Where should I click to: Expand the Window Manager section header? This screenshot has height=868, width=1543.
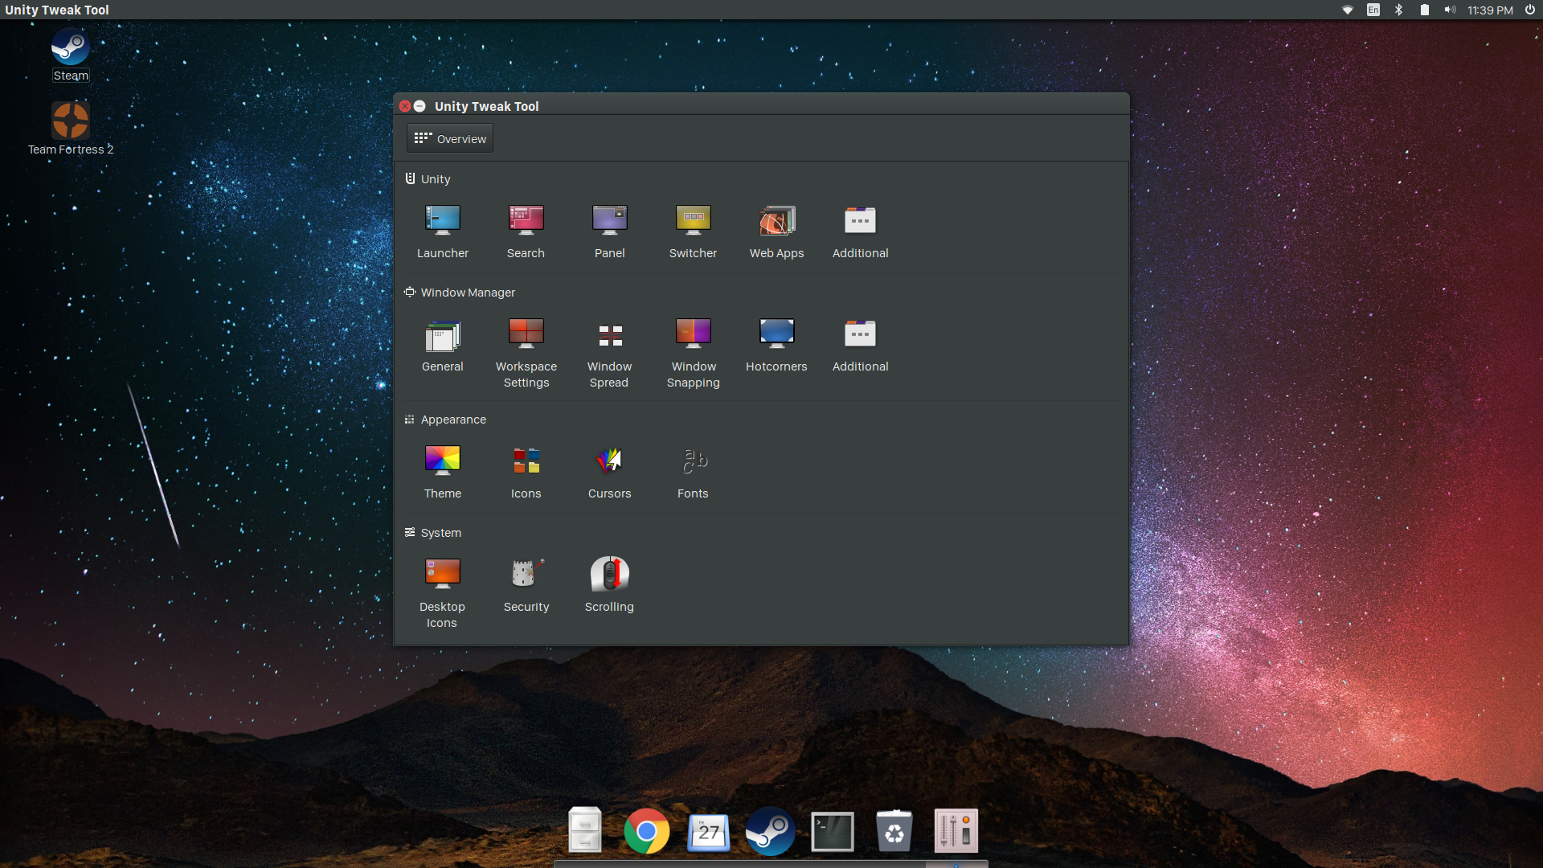tap(468, 292)
